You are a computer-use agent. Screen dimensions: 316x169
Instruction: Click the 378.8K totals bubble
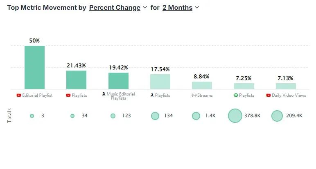coord(235,116)
